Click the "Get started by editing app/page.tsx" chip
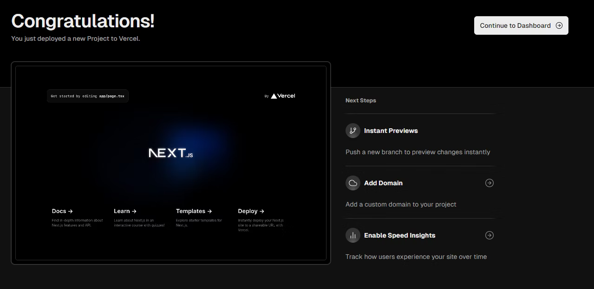594x289 pixels. [x=87, y=96]
